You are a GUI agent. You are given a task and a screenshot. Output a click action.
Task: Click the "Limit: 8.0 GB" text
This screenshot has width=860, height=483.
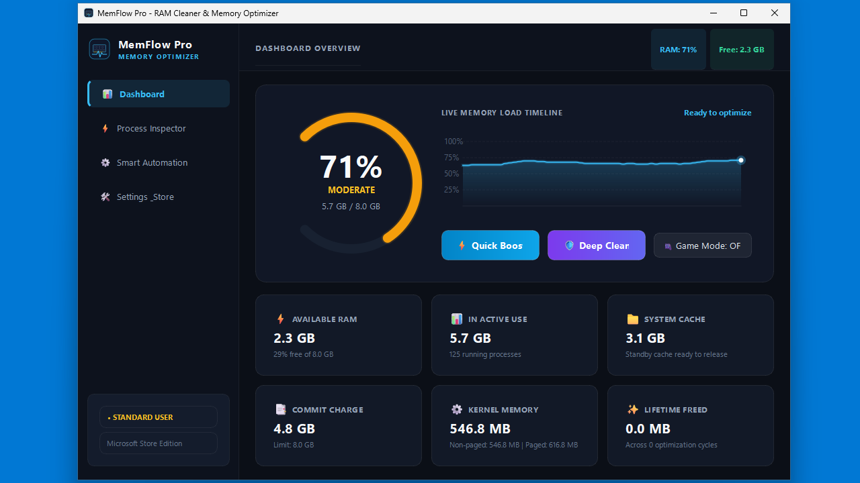[294, 445]
